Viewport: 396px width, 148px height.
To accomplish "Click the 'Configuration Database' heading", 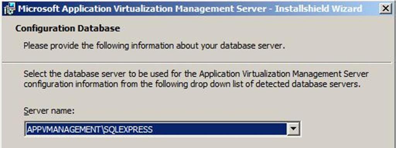I will click(68, 29).
